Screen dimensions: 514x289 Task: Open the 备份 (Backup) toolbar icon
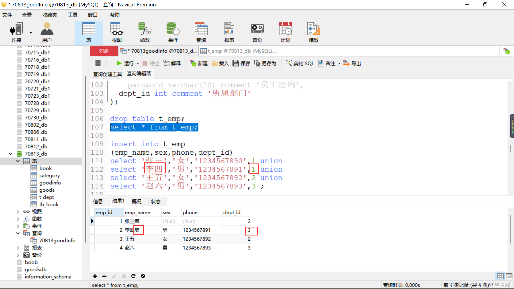pos(257,32)
